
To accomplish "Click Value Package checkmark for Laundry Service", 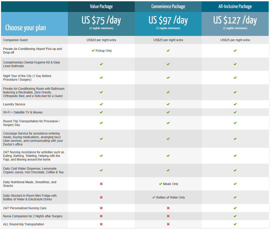I will pos(101,104).
